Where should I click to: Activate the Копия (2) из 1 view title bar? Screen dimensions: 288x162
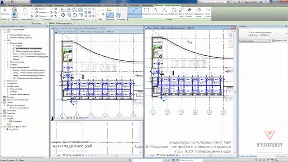[99, 32]
